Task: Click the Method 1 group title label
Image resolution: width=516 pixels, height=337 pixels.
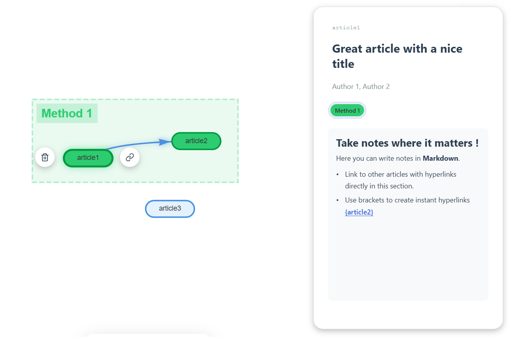Action: pyautogui.click(x=67, y=113)
